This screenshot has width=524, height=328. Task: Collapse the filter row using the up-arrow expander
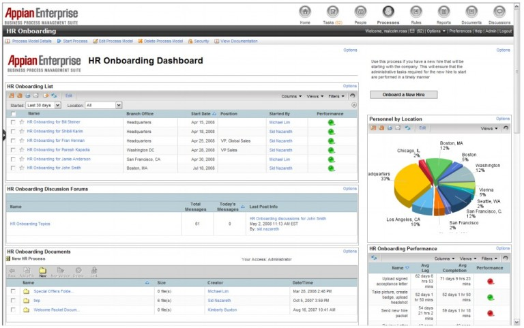point(354,105)
